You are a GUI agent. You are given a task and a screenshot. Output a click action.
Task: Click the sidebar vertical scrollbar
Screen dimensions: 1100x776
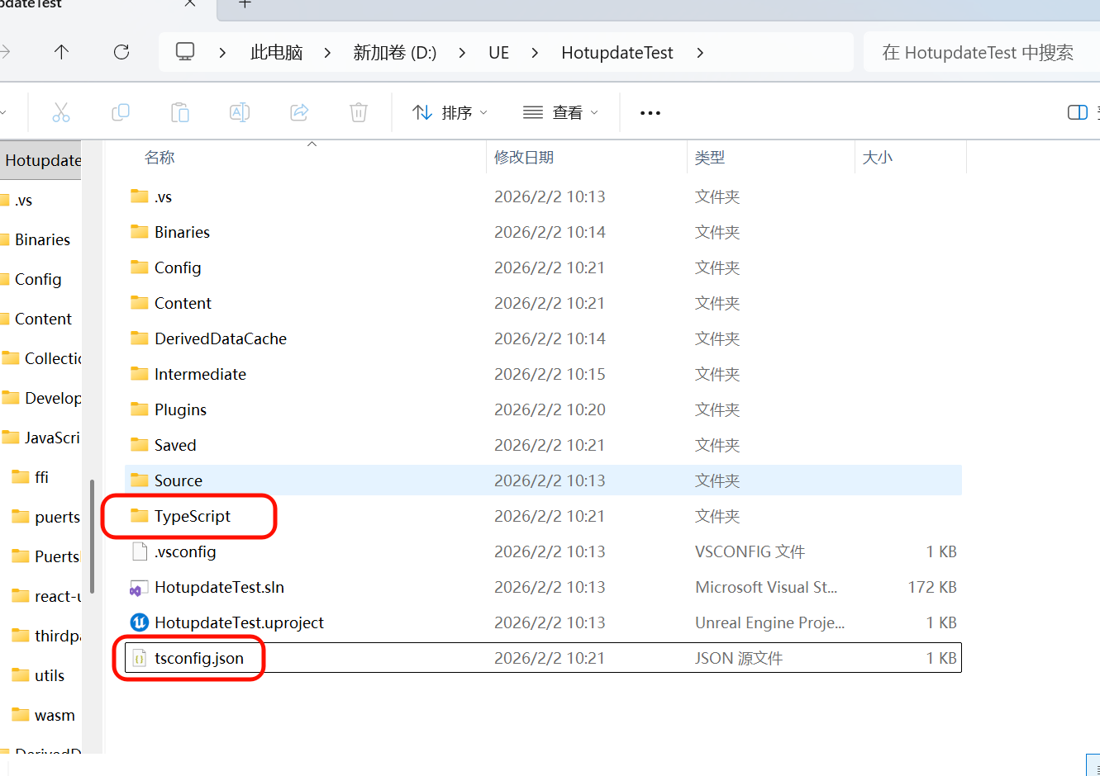(93, 537)
